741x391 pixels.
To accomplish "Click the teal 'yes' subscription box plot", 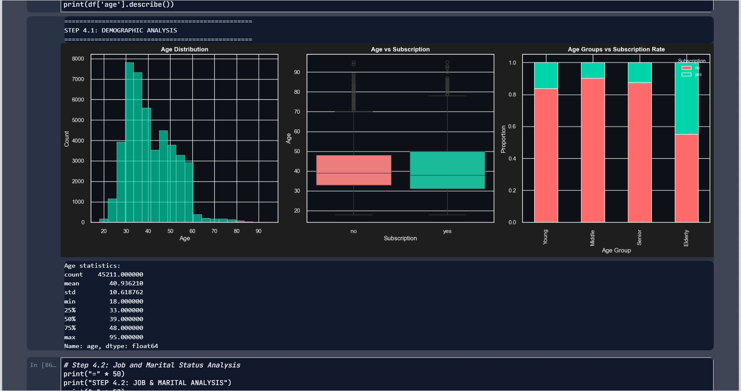I will tap(447, 170).
